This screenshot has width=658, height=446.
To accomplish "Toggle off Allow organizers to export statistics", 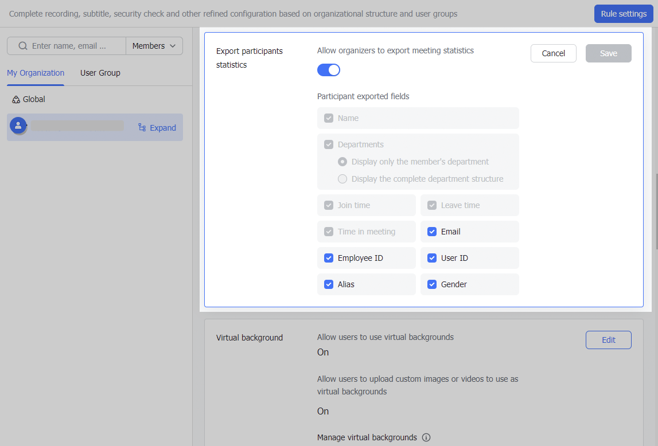I will click(x=329, y=70).
